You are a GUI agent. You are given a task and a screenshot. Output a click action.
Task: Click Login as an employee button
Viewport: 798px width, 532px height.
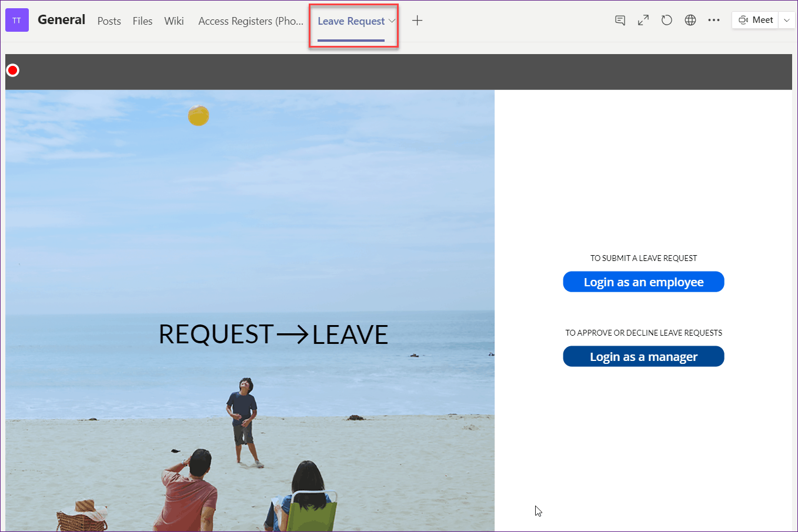pyautogui.click(x=643, y=282)
